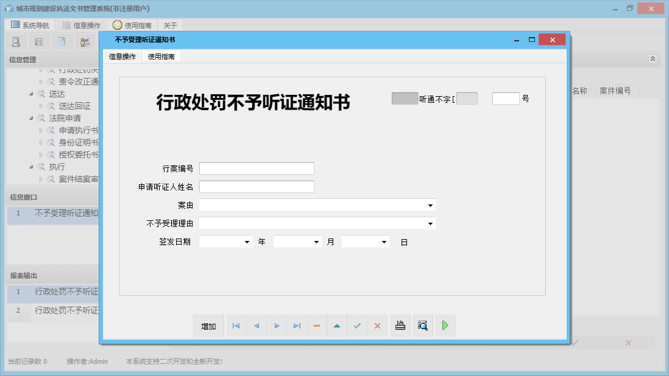Click the blue edit triangle icon
This screenshot has width=669, height=376.
(x=337, y=326)
